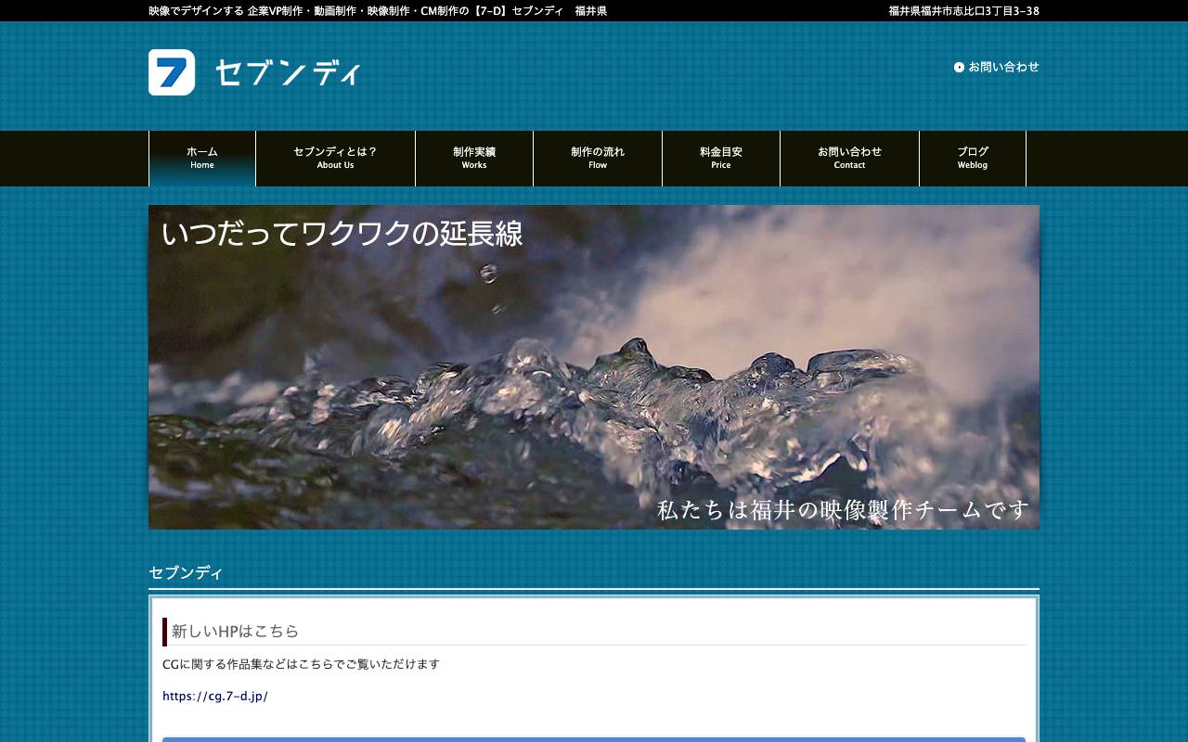Select the ホーム Home menu item
This screenshot has width=1188, height=742.
pos(202,159)
